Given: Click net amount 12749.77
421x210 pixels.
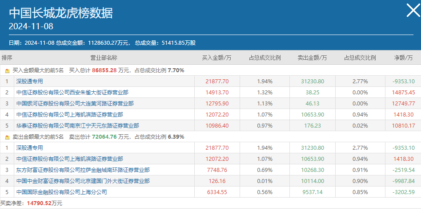Looking at the screenshot, I should pyautogui.click(x=404, y=104).
